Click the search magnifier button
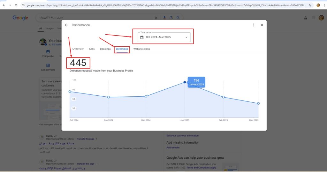 (178, 18)
